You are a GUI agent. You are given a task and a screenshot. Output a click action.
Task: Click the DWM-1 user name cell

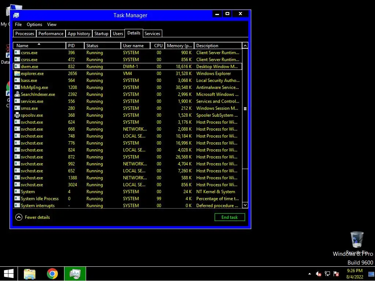click(130, 66)
